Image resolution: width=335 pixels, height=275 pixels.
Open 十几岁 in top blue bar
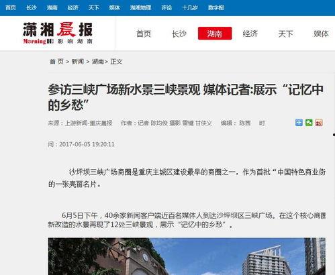tap(190, 8)
